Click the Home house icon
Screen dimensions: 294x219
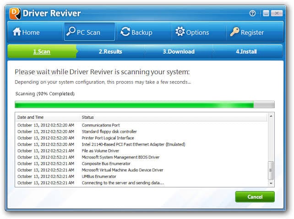[17, 32]
